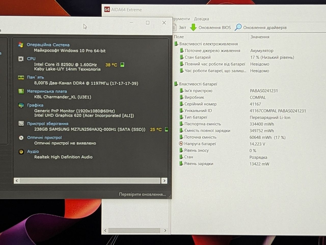Select the 334400 mWh design capacity value
Viewport: 326px width, 245px height.
(x=262, y=124)
